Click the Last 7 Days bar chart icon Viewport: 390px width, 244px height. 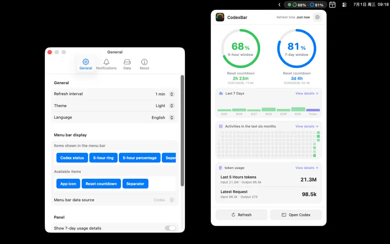coord(221,93)
